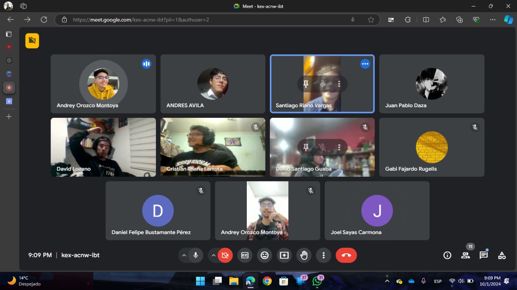Open the Collections toolbar icon

(460, 19)
